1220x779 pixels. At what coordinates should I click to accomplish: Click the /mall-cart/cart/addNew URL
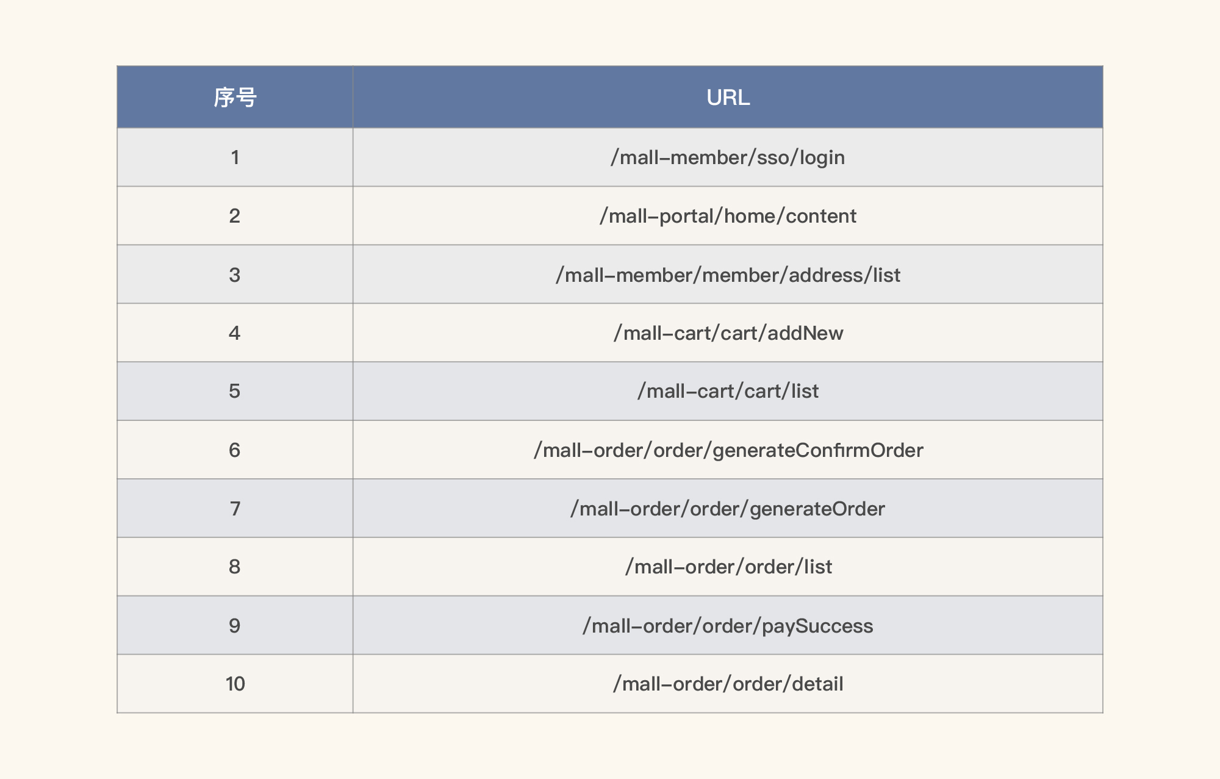[728, 334]
